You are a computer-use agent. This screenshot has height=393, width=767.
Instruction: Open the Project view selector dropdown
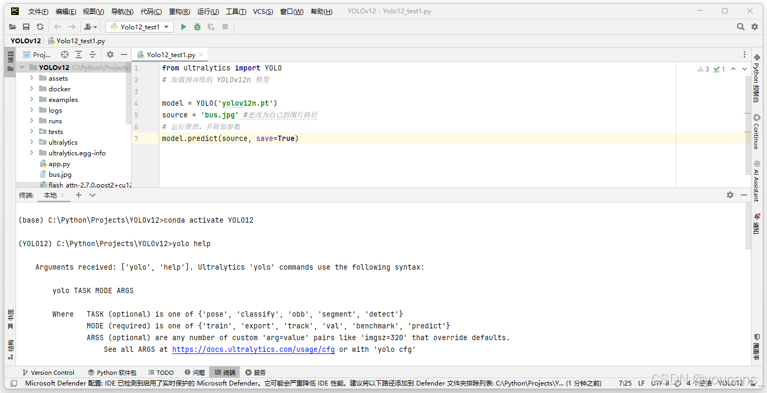[x=37, y=54]
